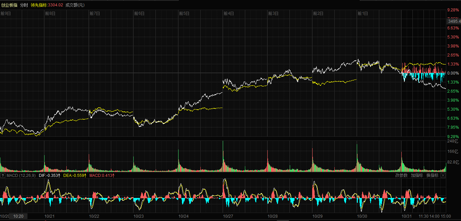Click the 成交额(元) turnover label
Screen dimensions: 461x221
point(75,5)
